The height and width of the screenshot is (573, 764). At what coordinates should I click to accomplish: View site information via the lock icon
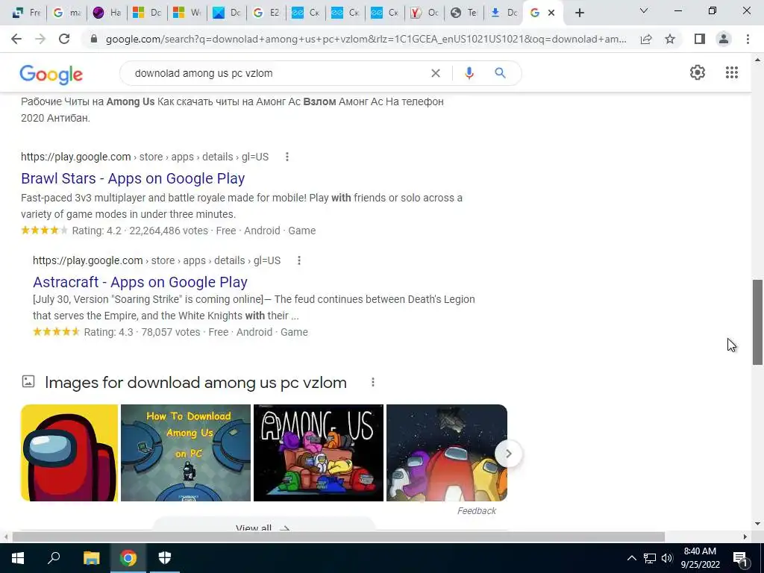click(94, 39)
